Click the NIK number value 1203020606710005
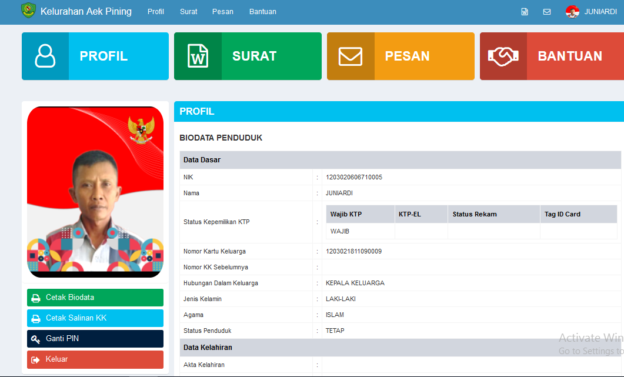 click(354, 177)
